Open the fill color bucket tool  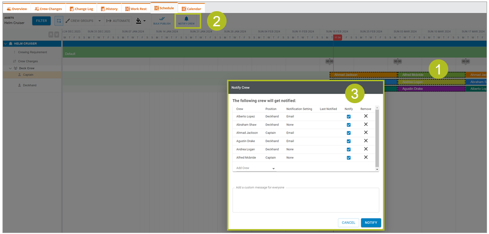[x=139, y=21]
